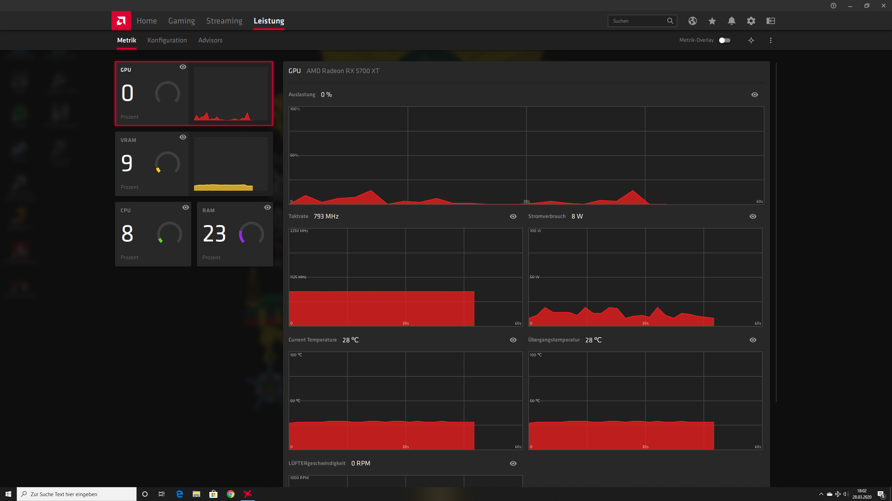892x501 pixels.
Task: Open the web browser globe icon
Action: point(692,21)
